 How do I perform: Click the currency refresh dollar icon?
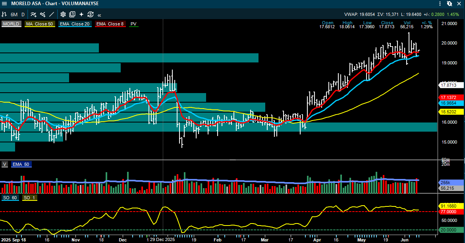[91, 14]
